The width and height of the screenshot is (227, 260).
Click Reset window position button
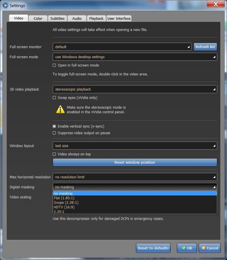point(135,162)
